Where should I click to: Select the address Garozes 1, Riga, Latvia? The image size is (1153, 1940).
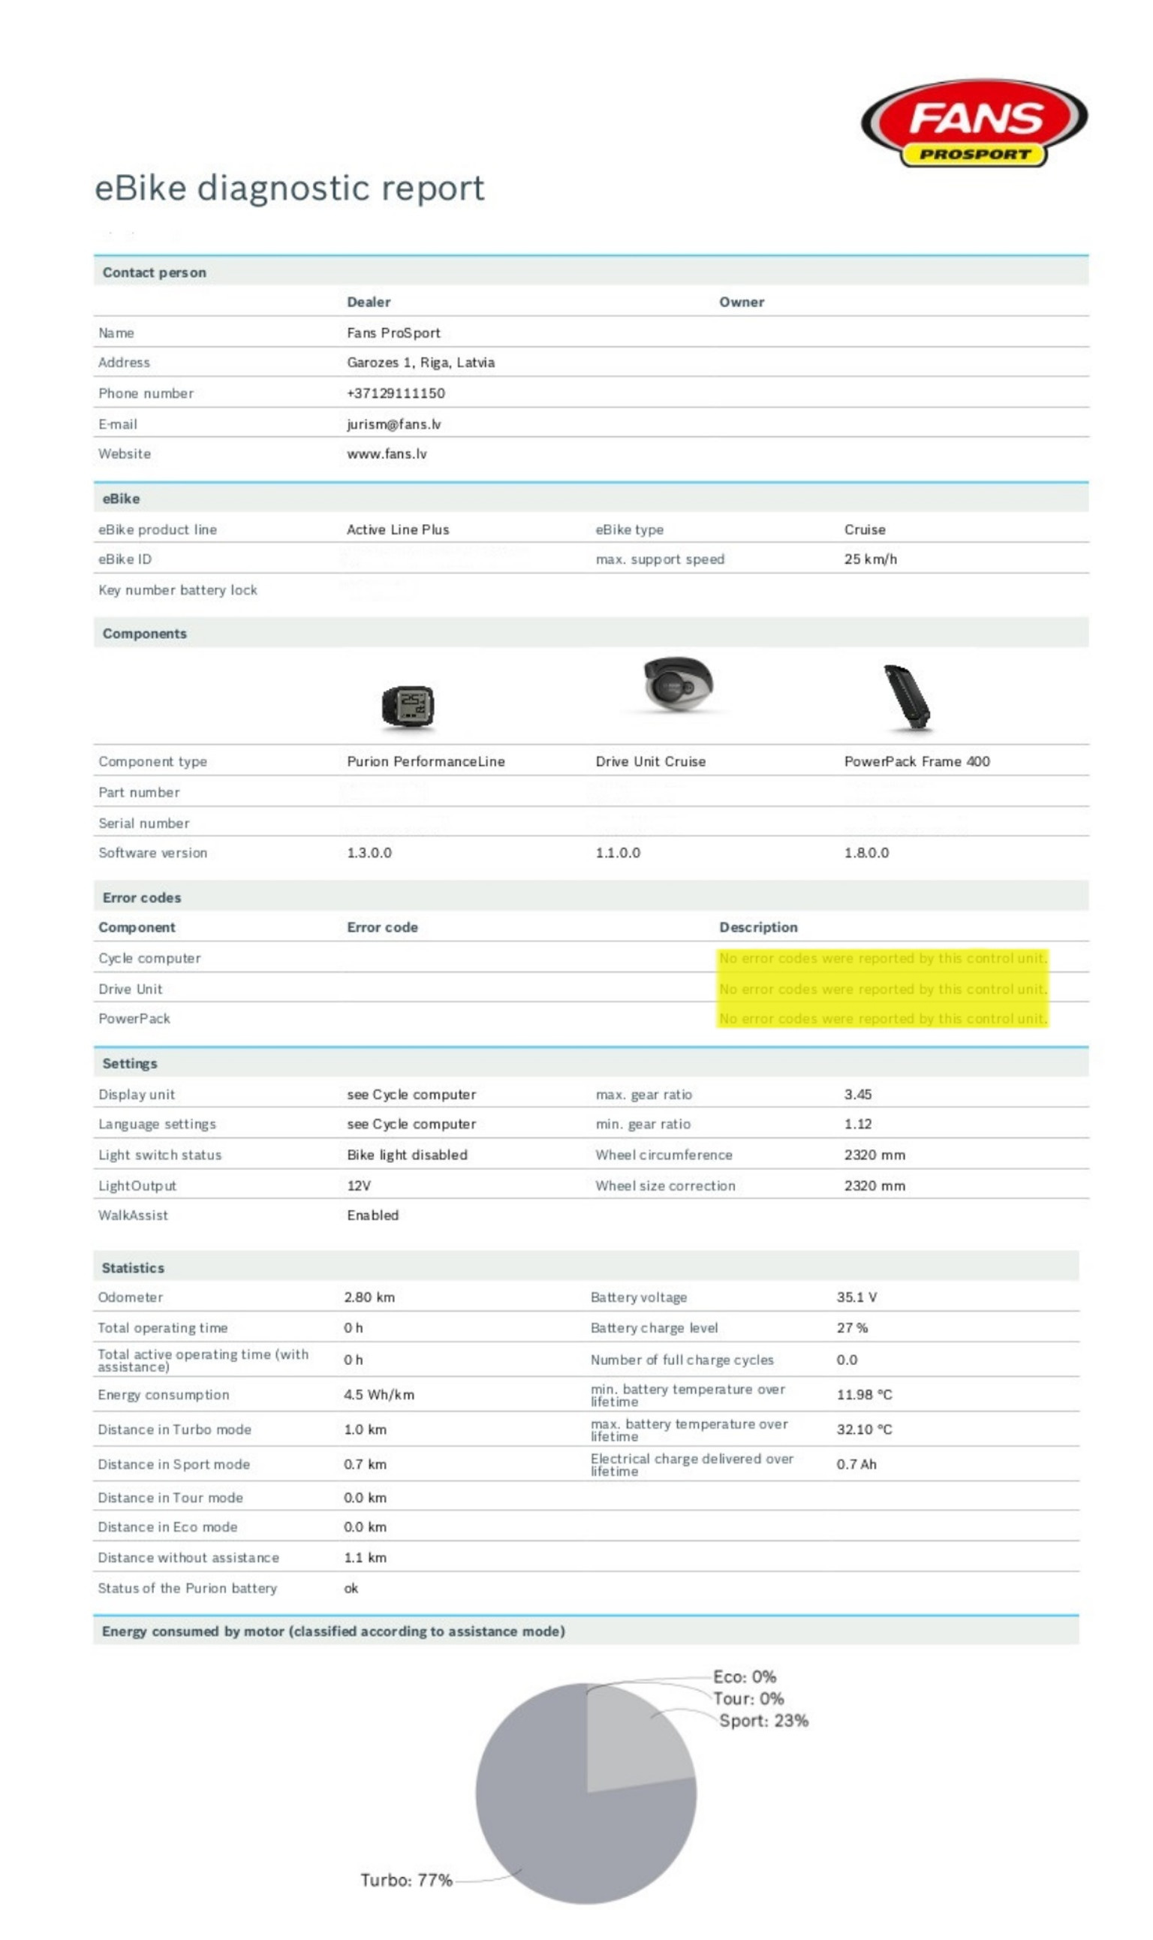pos(420,363)
